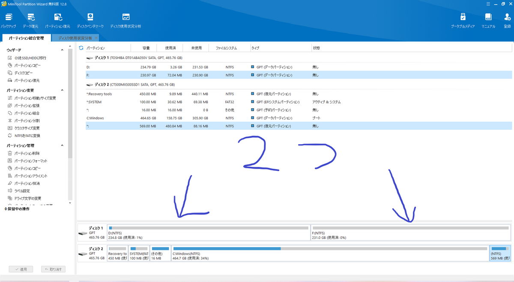The image size is (514, 282).
Task: Select D:(NTFS) block in the disk map
Action: pos(208,232)
